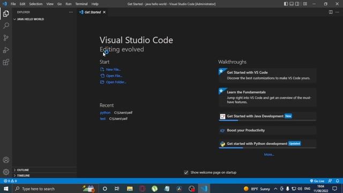Toggle primary side bar layout icon
Viewport: 343px width, 193px height.
click(x=286, y=4)
